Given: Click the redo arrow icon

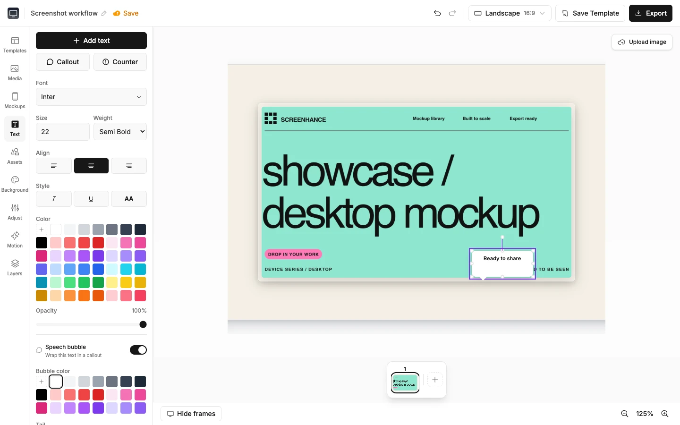Looking at the screenshot, I should pyautogui.click(x=452, y=13).
